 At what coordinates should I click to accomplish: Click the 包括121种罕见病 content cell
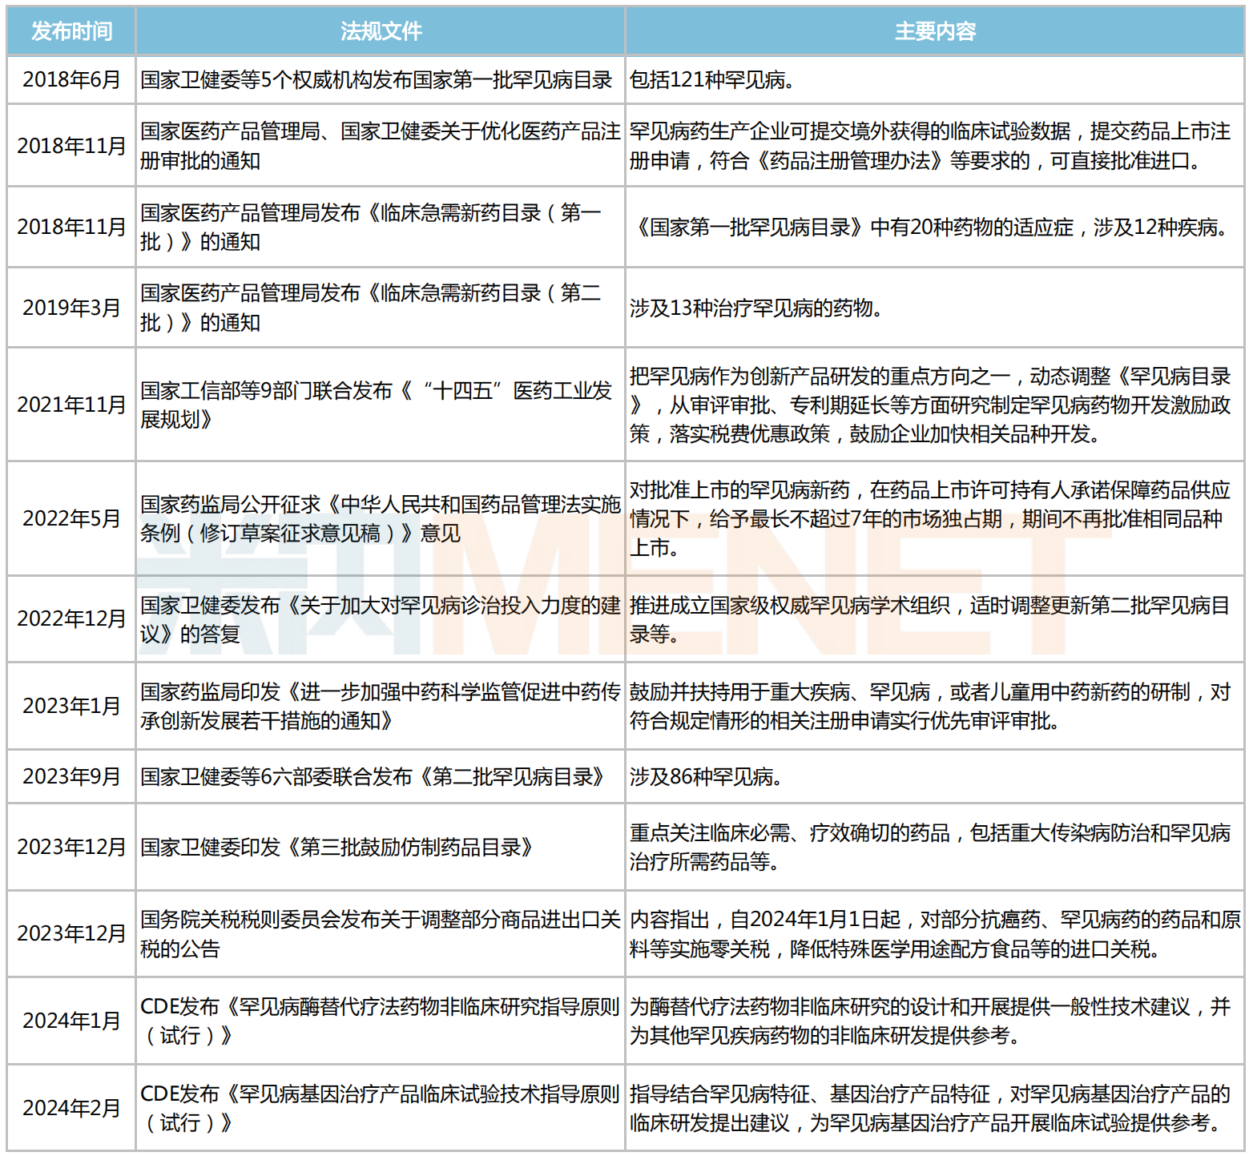935,80
